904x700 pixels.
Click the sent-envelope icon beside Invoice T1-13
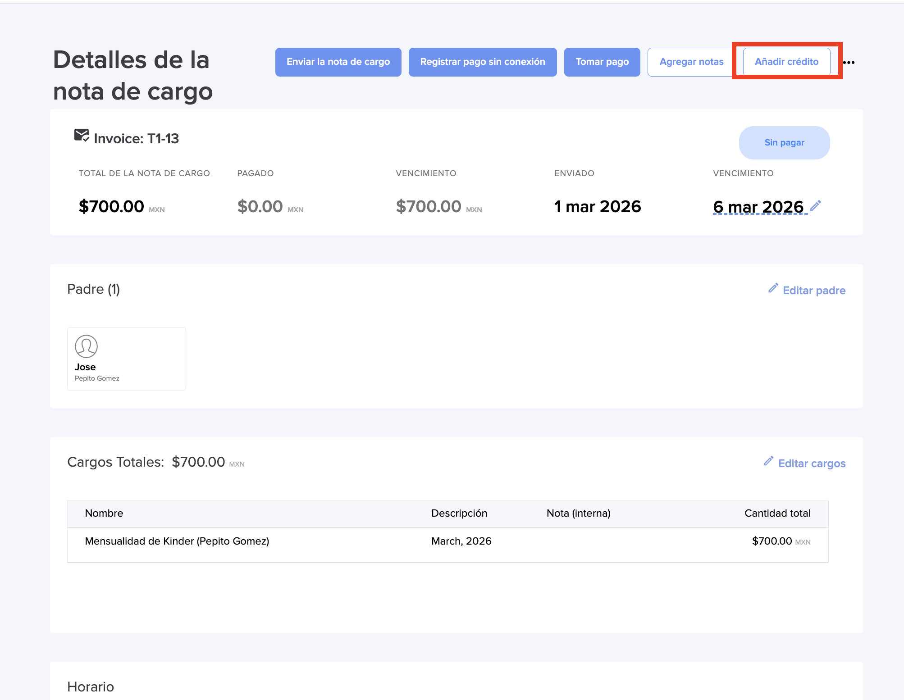82,135
